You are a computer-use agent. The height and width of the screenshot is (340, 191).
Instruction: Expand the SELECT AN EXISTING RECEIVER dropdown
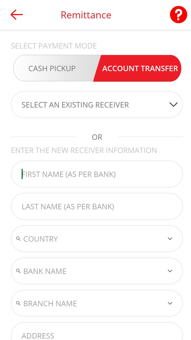[x=97, y=104]
